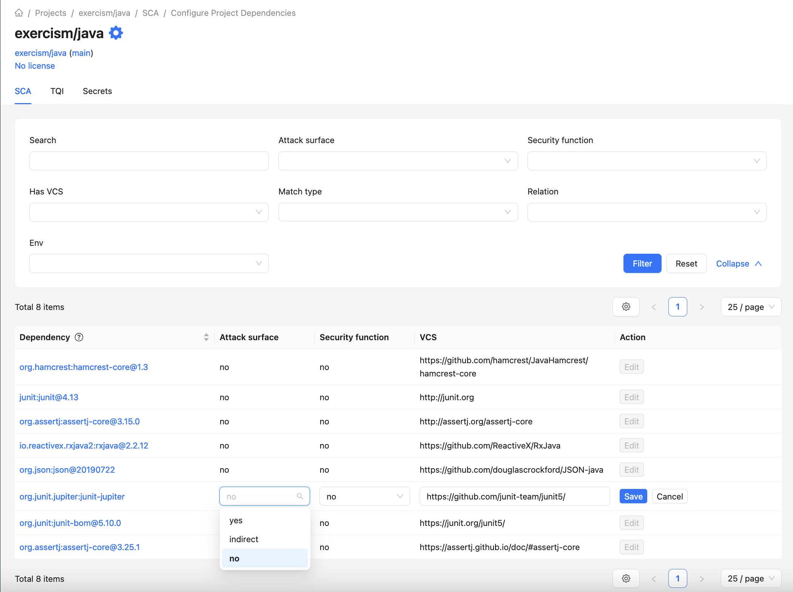Select page 1 in top pagination

point(678,307)
